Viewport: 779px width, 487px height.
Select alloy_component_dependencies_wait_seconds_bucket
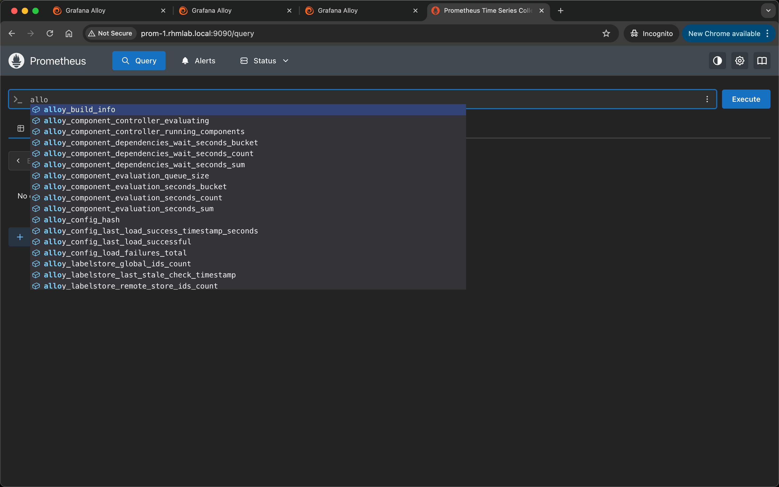248,142
